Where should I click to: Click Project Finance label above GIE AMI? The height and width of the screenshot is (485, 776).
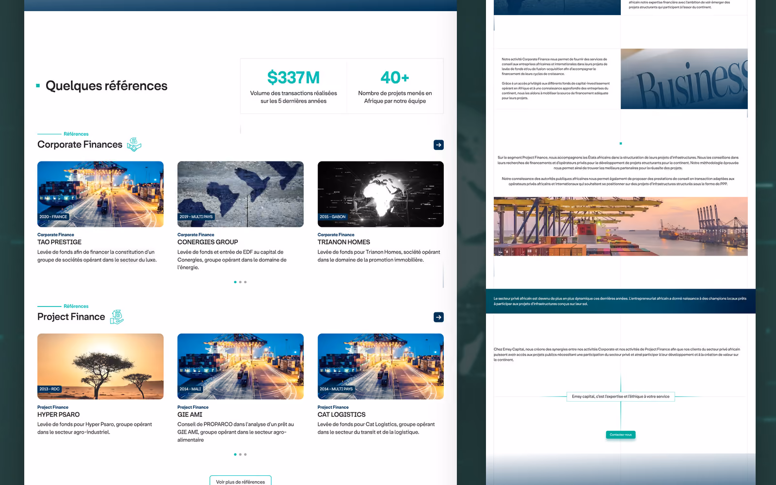193,407
